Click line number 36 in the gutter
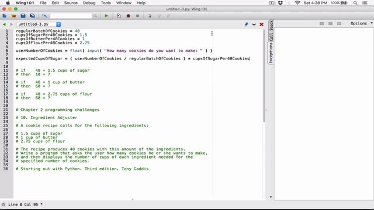Viewport: 374px width, 210px height. [x=6, y=169]
